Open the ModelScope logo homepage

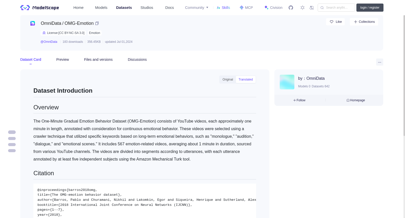pos(39,8)
